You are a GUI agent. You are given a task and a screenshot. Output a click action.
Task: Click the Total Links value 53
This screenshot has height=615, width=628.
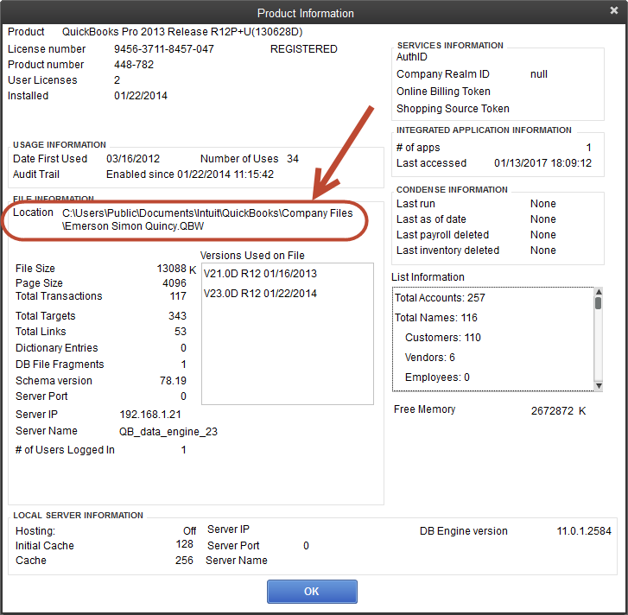[181, 332]
